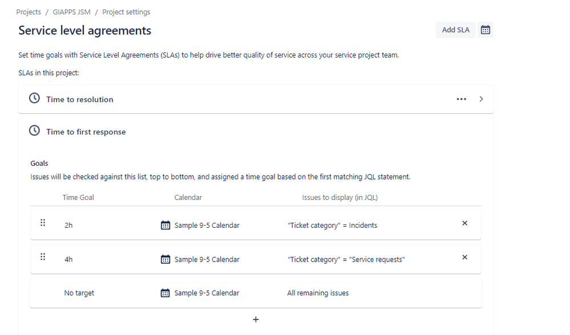Screen dimensions: 570x335
Task: Select the calendar icon in the 2h goal row
Action: 165,225
